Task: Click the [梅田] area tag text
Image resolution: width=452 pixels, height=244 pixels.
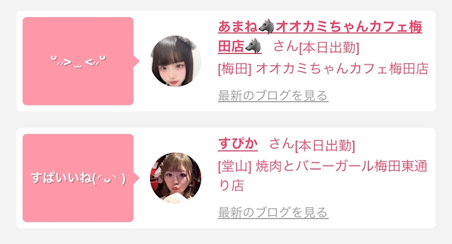Action: click(x=235, y=69)
